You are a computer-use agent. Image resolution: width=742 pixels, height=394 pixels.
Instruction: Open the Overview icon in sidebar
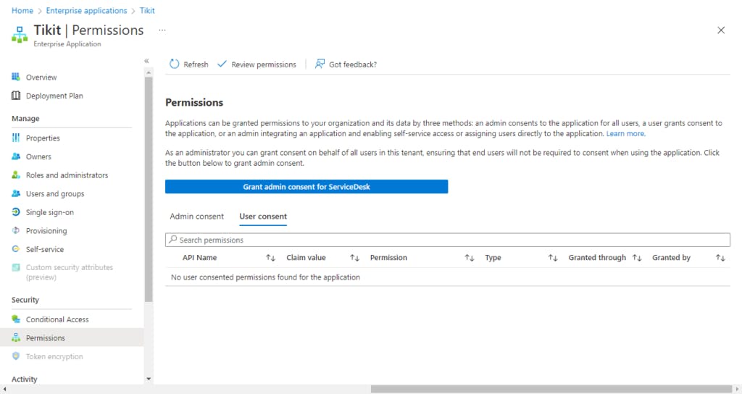point(16,77)
